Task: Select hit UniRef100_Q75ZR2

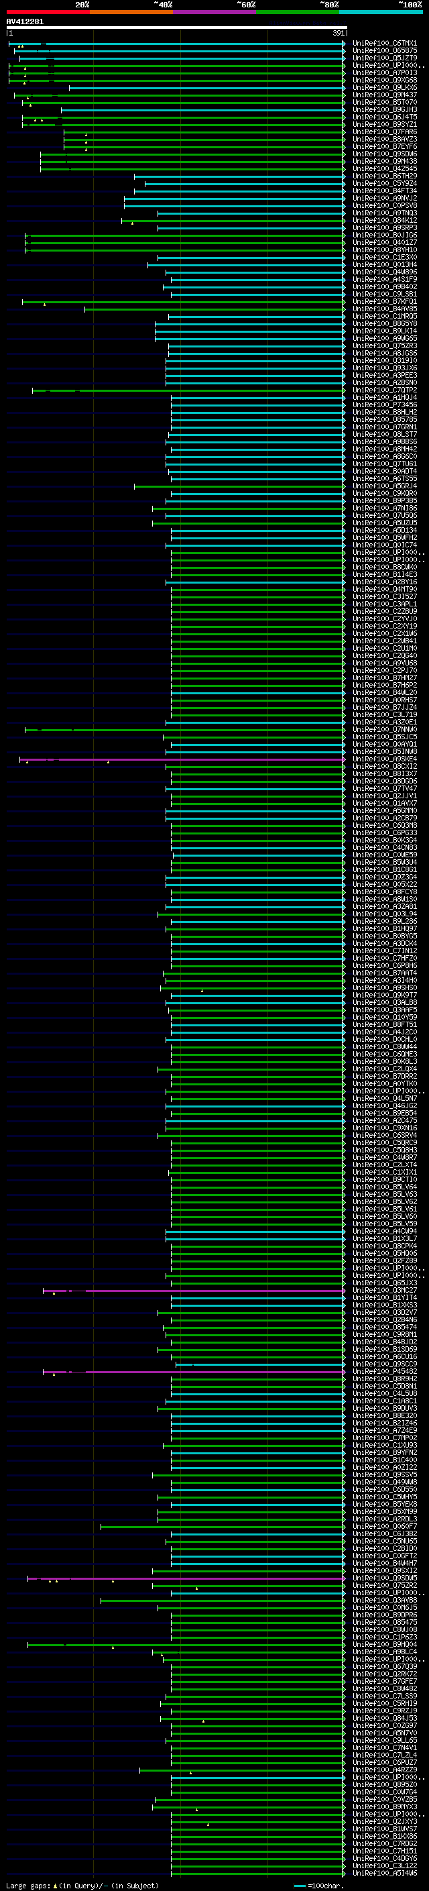Action: 385,1586
